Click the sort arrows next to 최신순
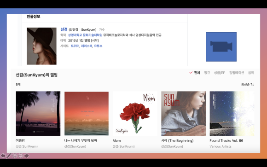 252,84
